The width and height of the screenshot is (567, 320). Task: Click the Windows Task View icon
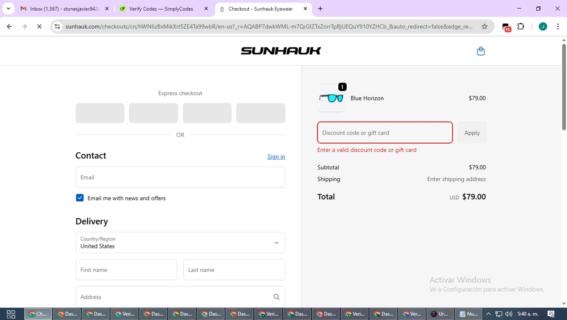11,314
